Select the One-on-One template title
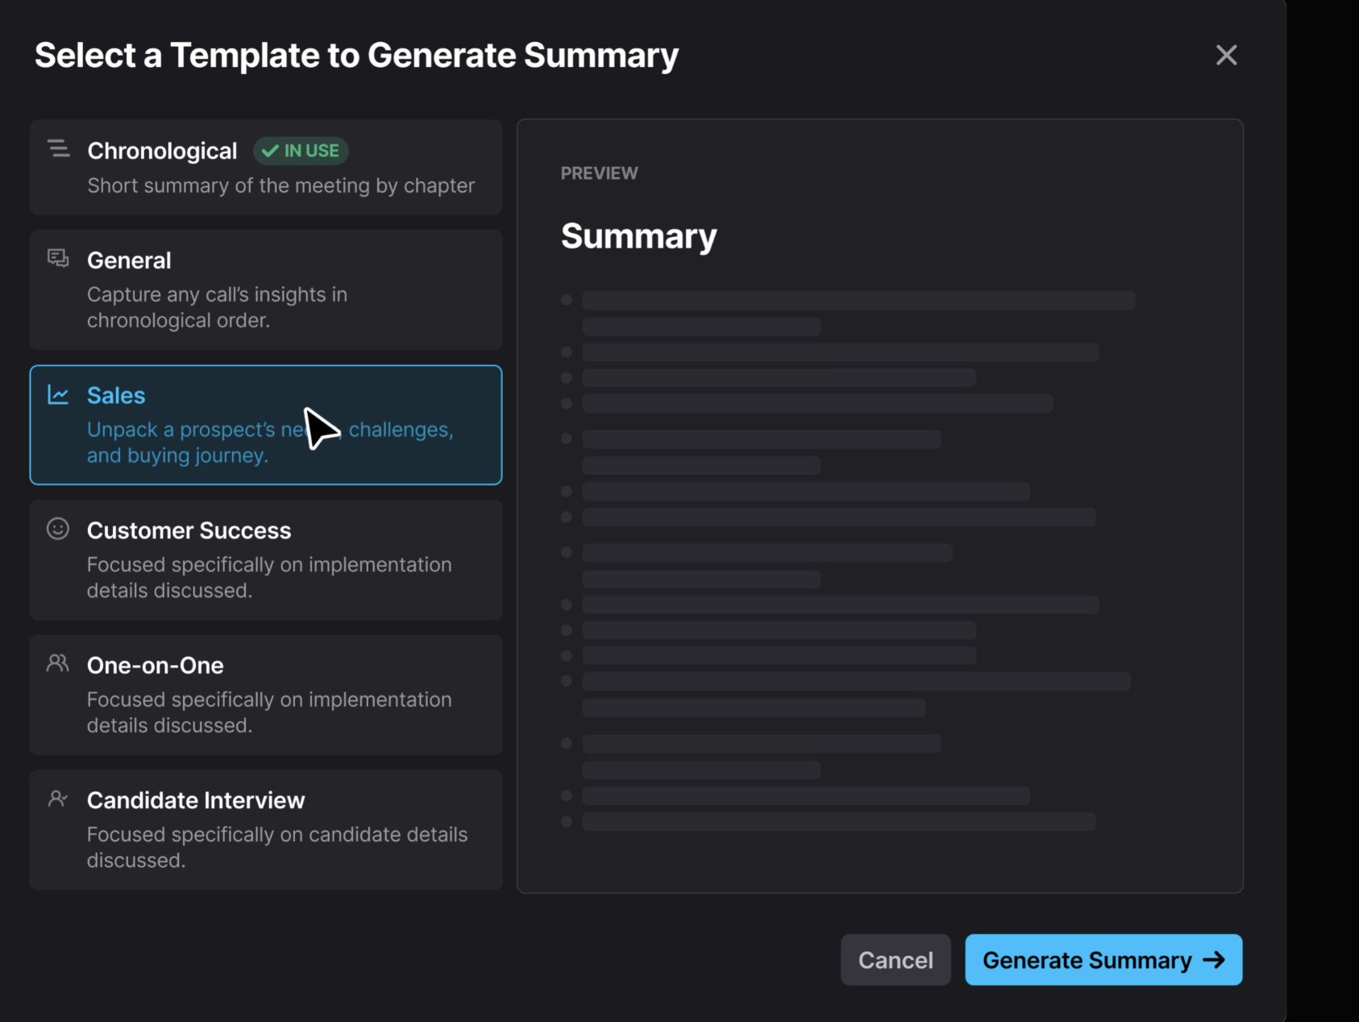Viewport: 1359px width, 1022px height. (155, 666)
